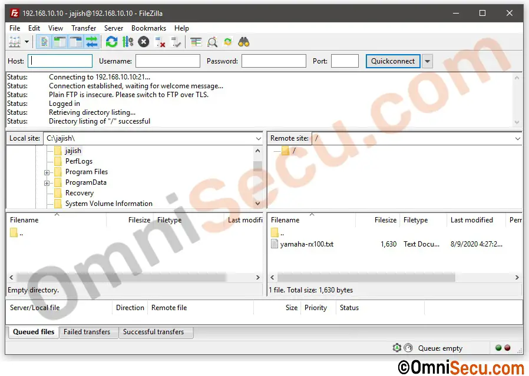
Task: Open parent folder in local file list
Action: point(16,233)
